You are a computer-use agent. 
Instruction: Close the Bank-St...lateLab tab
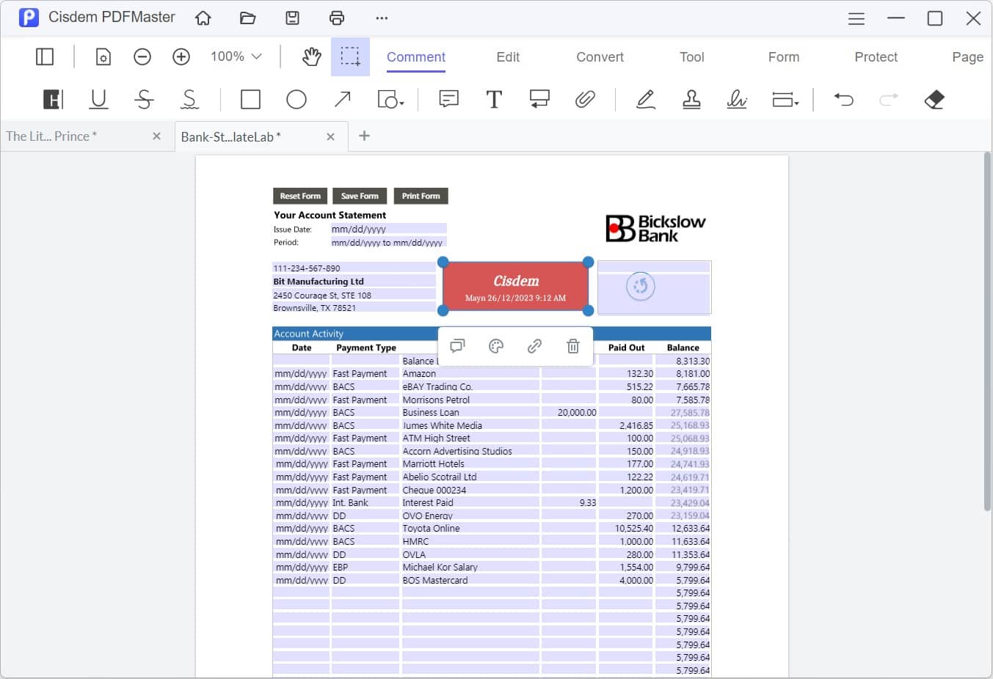[x=330, y=136]
